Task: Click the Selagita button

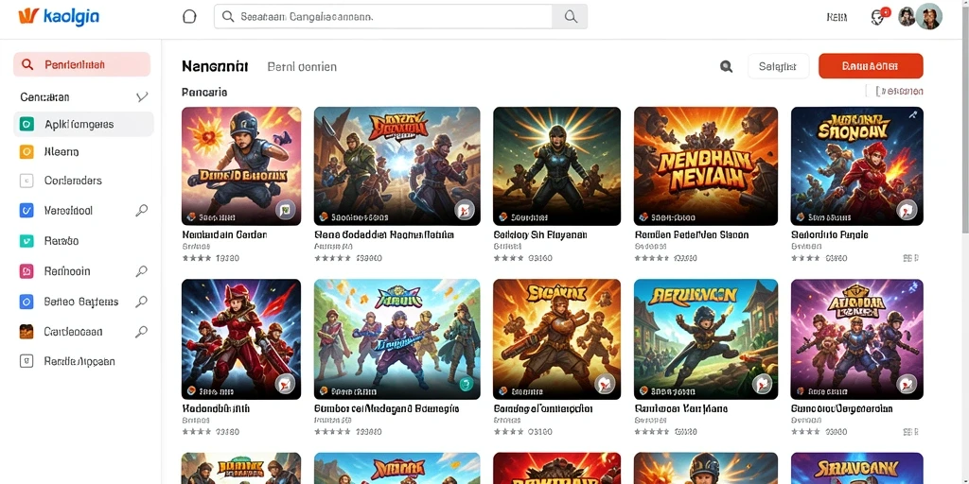Action: coord(778,66)
